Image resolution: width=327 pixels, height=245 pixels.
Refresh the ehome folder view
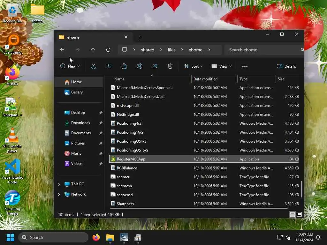pyautogui.click(x=108, y=50)
